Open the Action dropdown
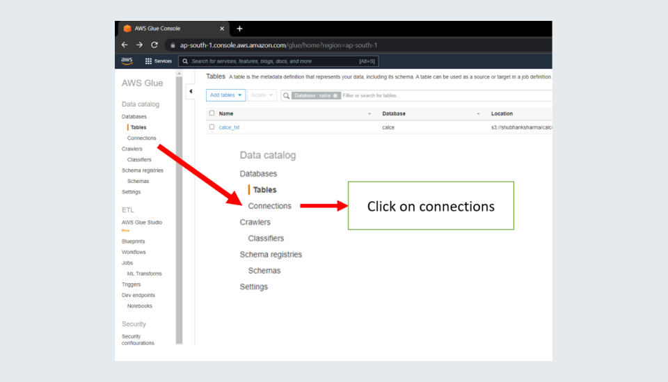 262,95
